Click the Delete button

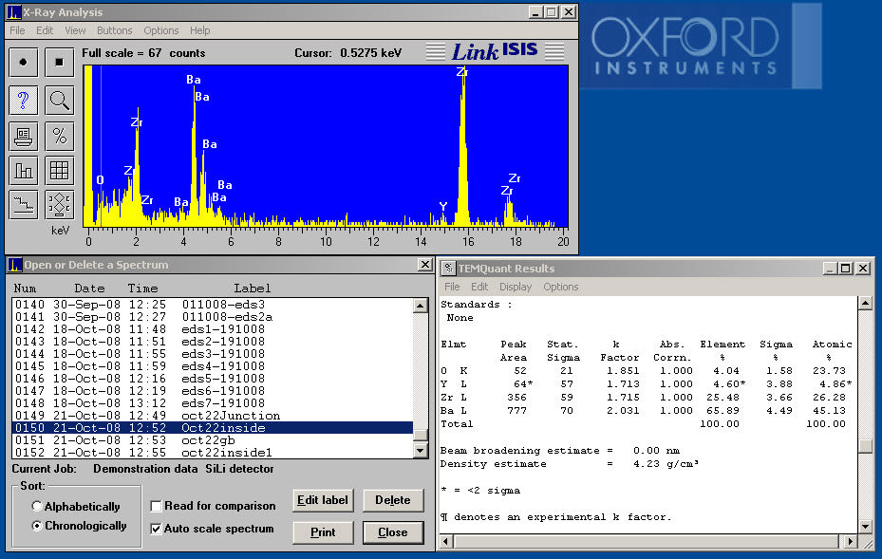[393, 500]
